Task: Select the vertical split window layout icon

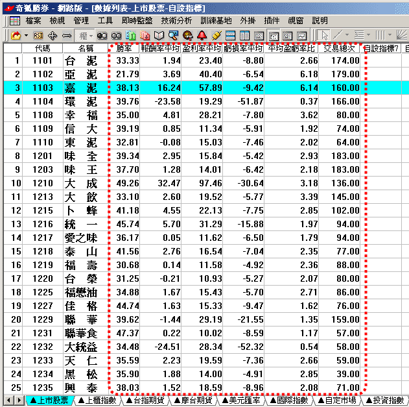Action: 244,36
